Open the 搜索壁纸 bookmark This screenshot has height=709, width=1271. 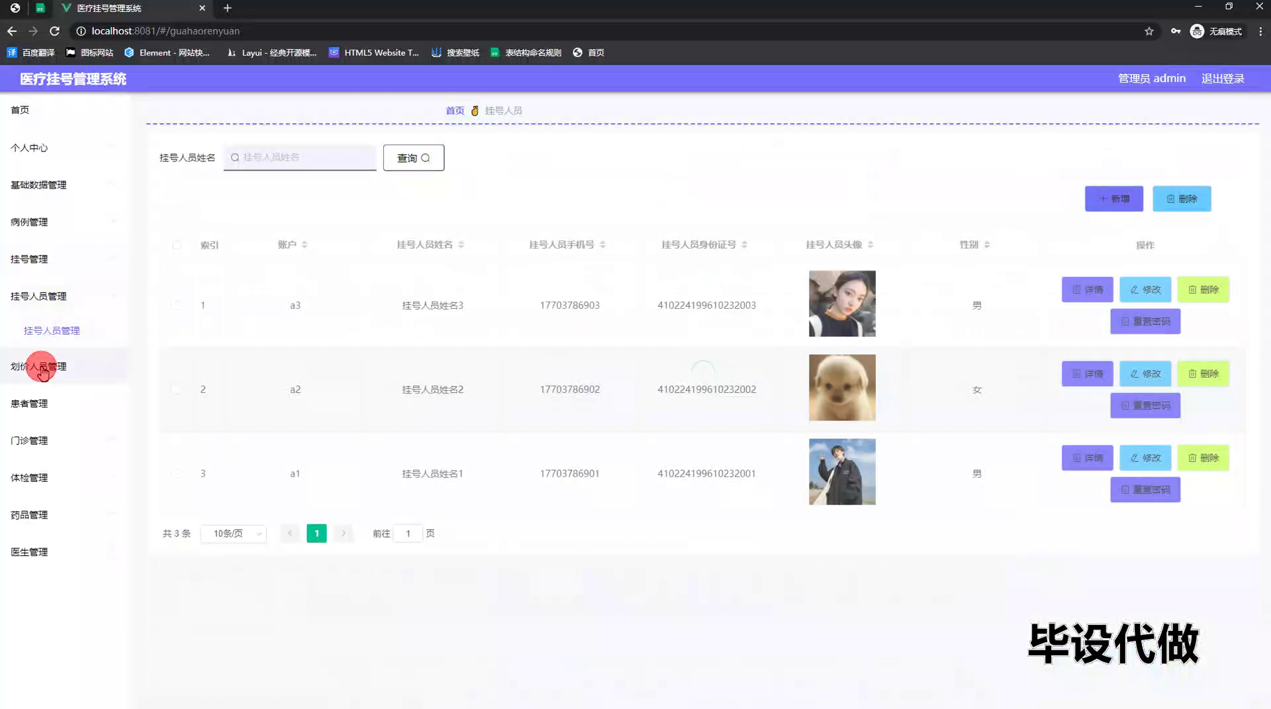click(455, 52)
